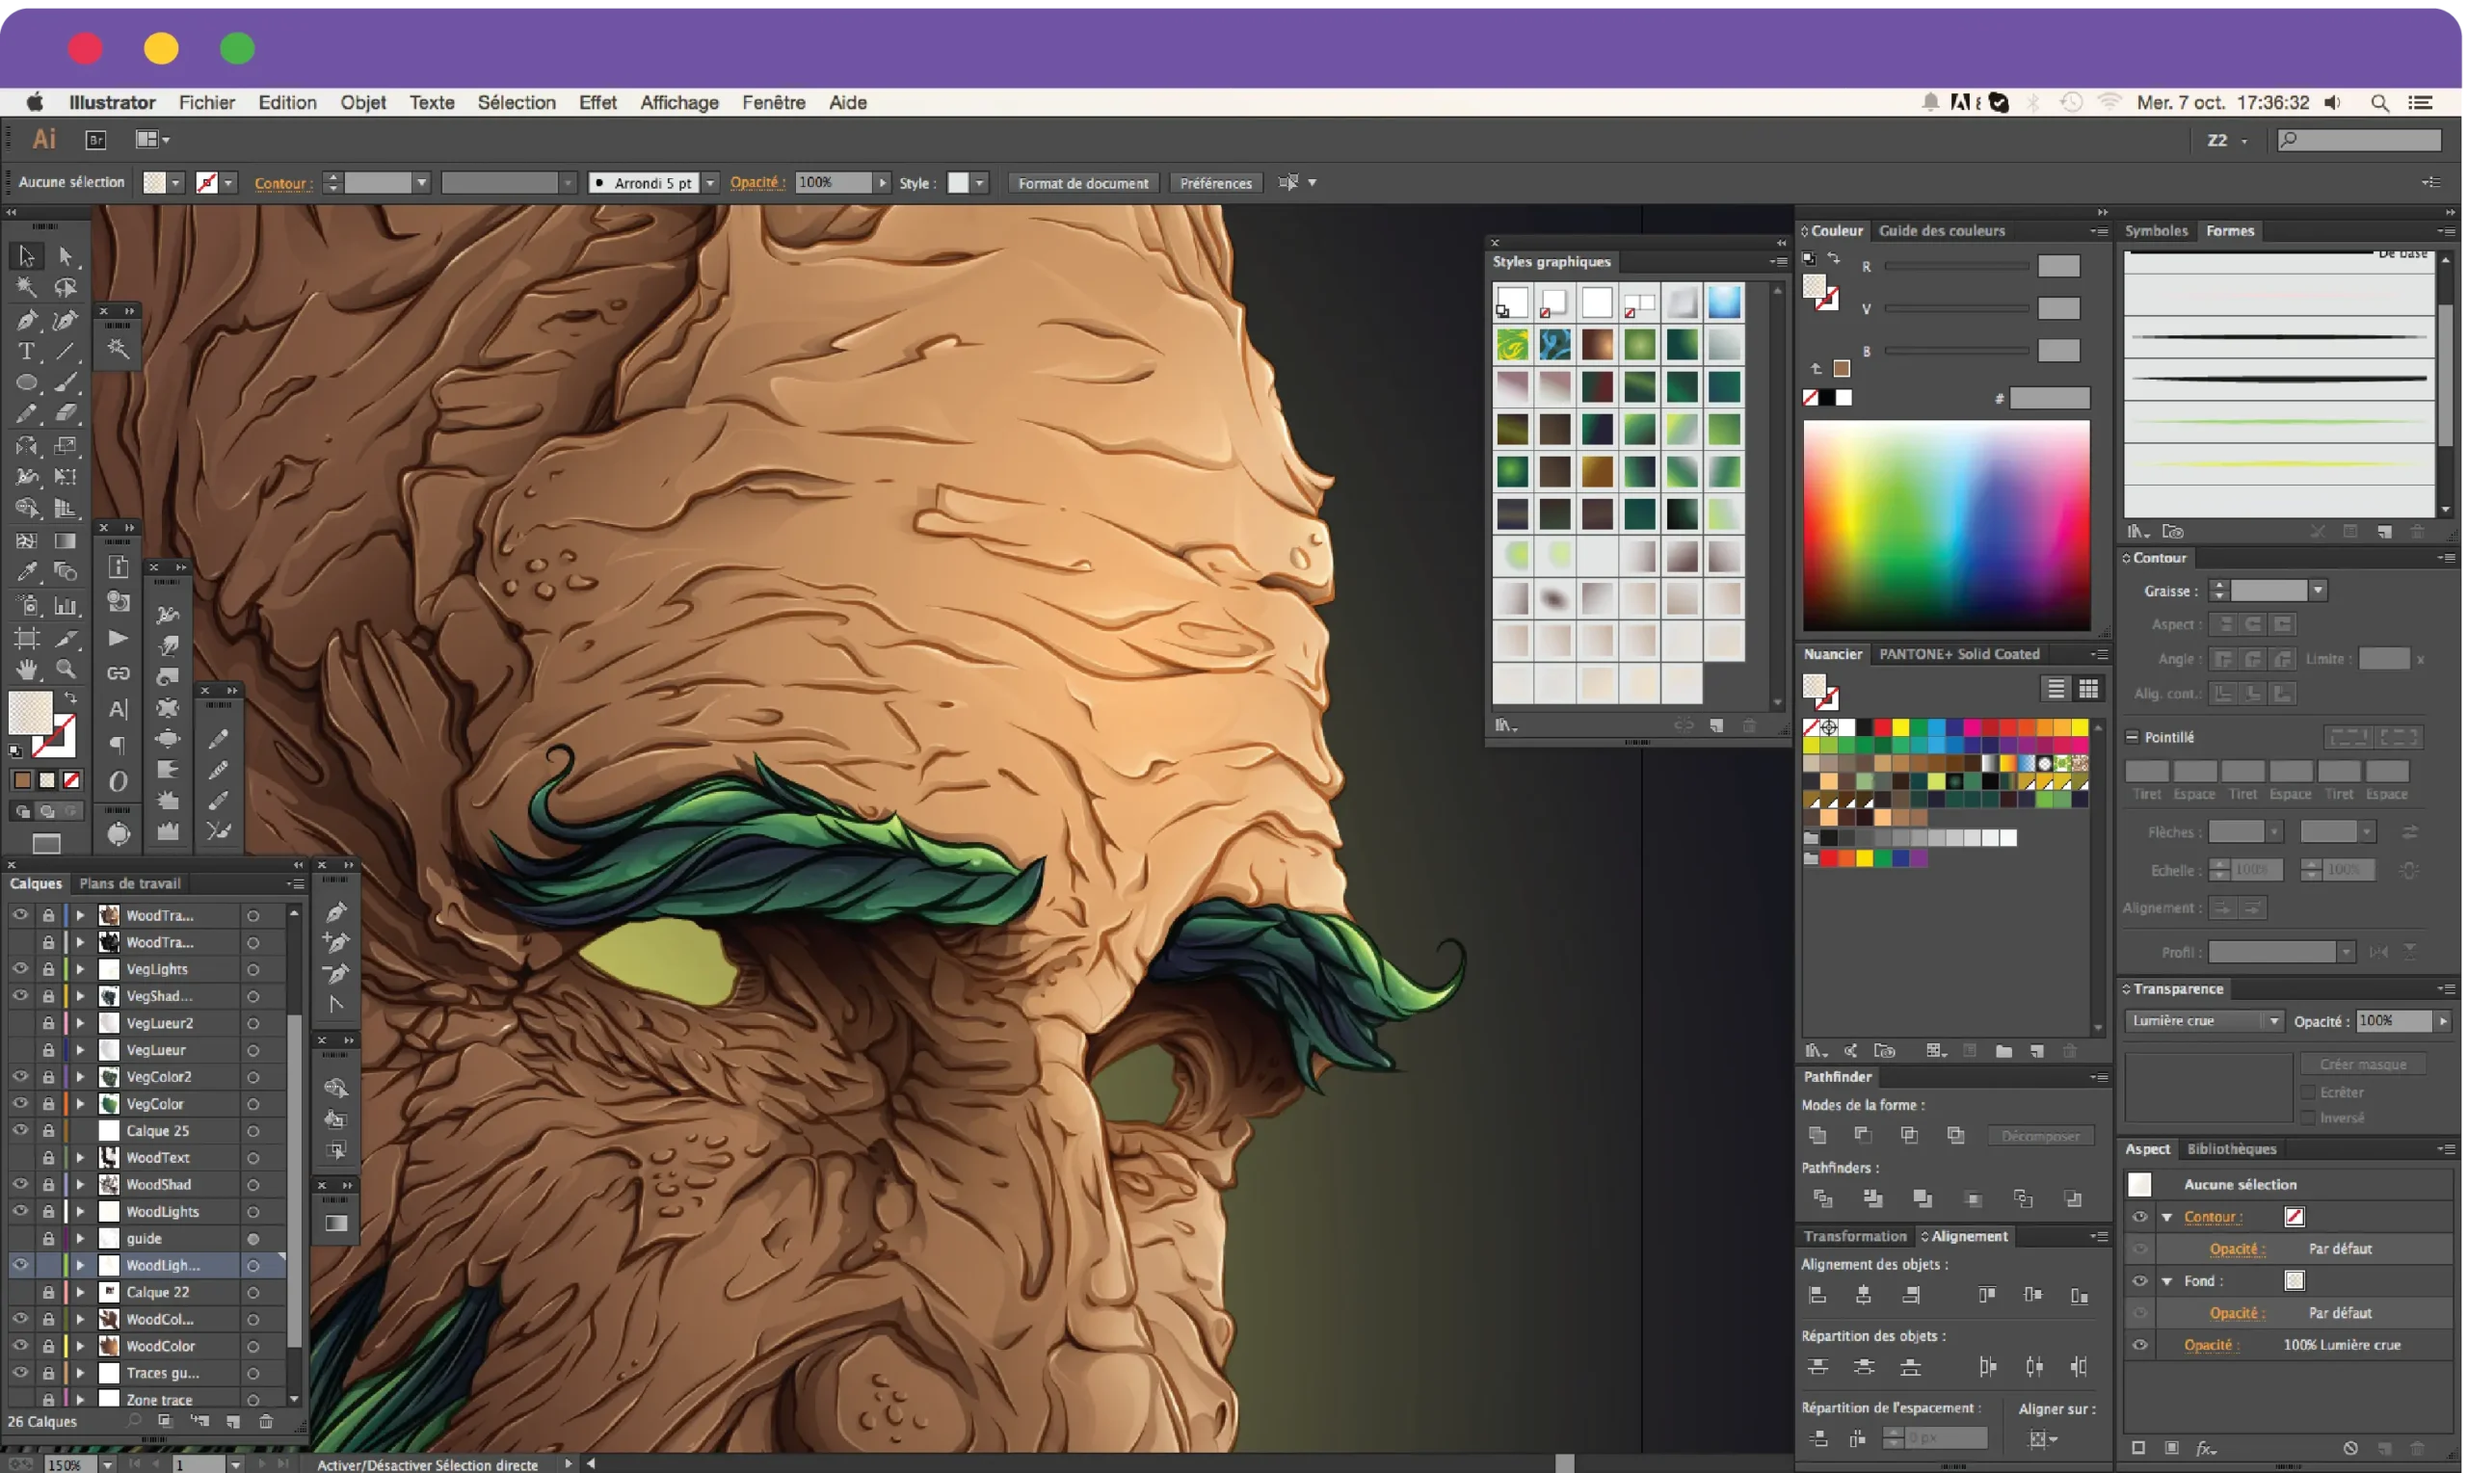Create new layer in Calques panel
This screenshot has width=2467, height=1473.
(x=233, y=1421)
